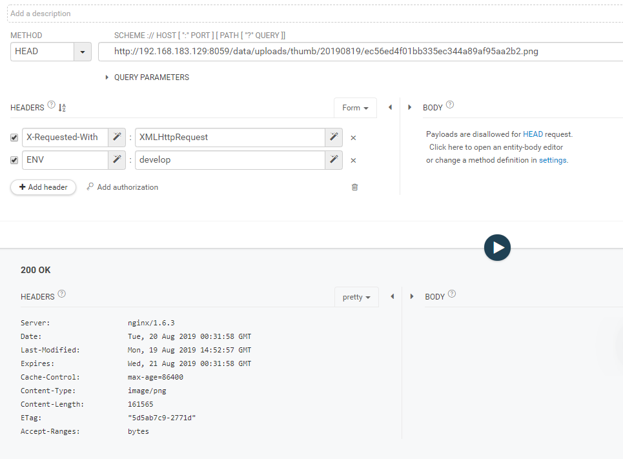623x459 pixels.
Task: Send the request with the play button
Action: pyautogui.click(x=497, y=247)
